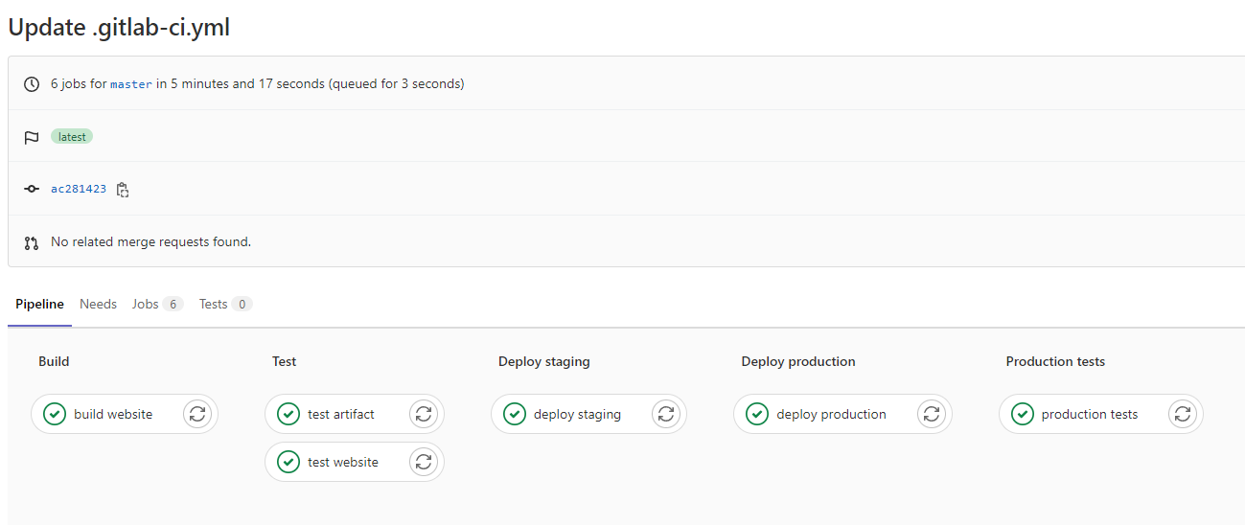Retry the deploy production job
Viewport: 1245px width, 525px height.
click(x=931, y=414)
